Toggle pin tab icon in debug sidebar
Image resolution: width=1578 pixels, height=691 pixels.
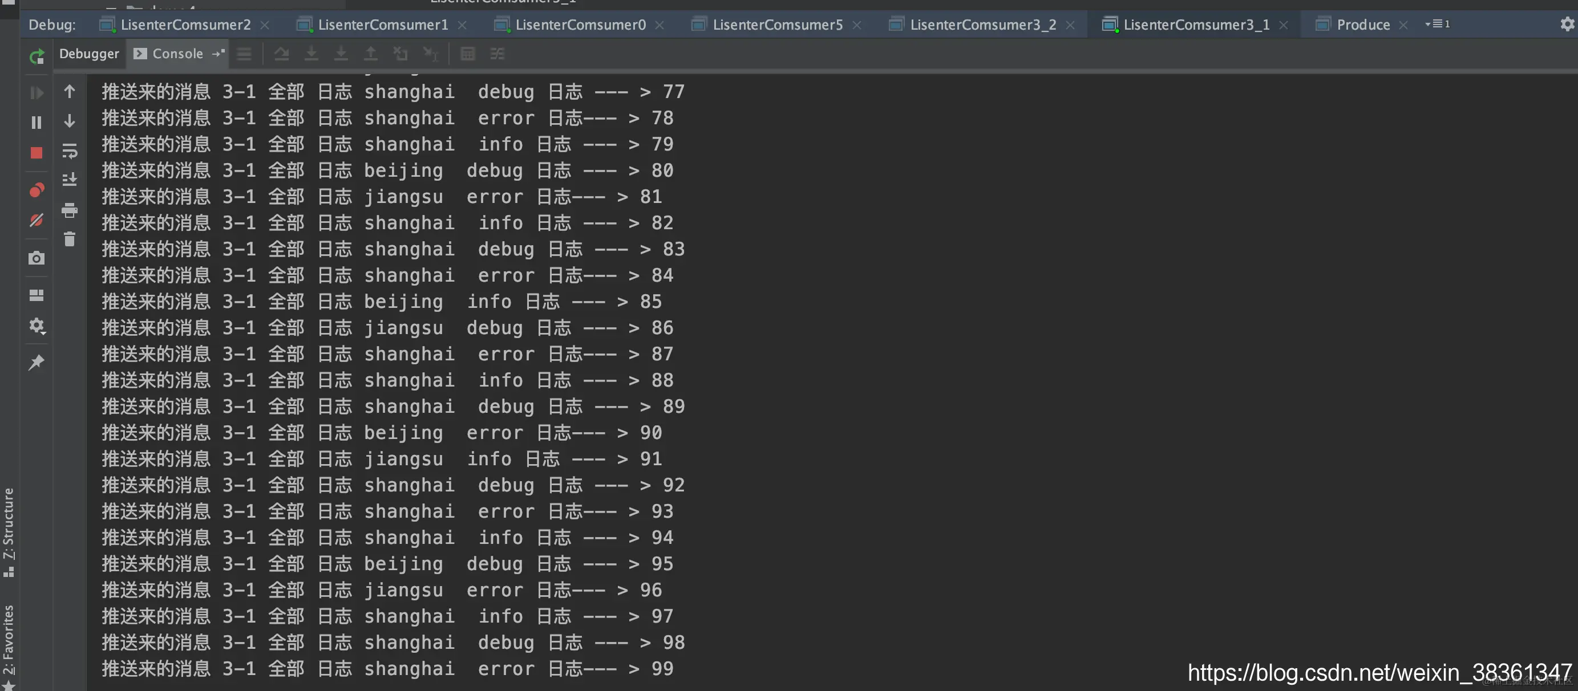[37, 363]
